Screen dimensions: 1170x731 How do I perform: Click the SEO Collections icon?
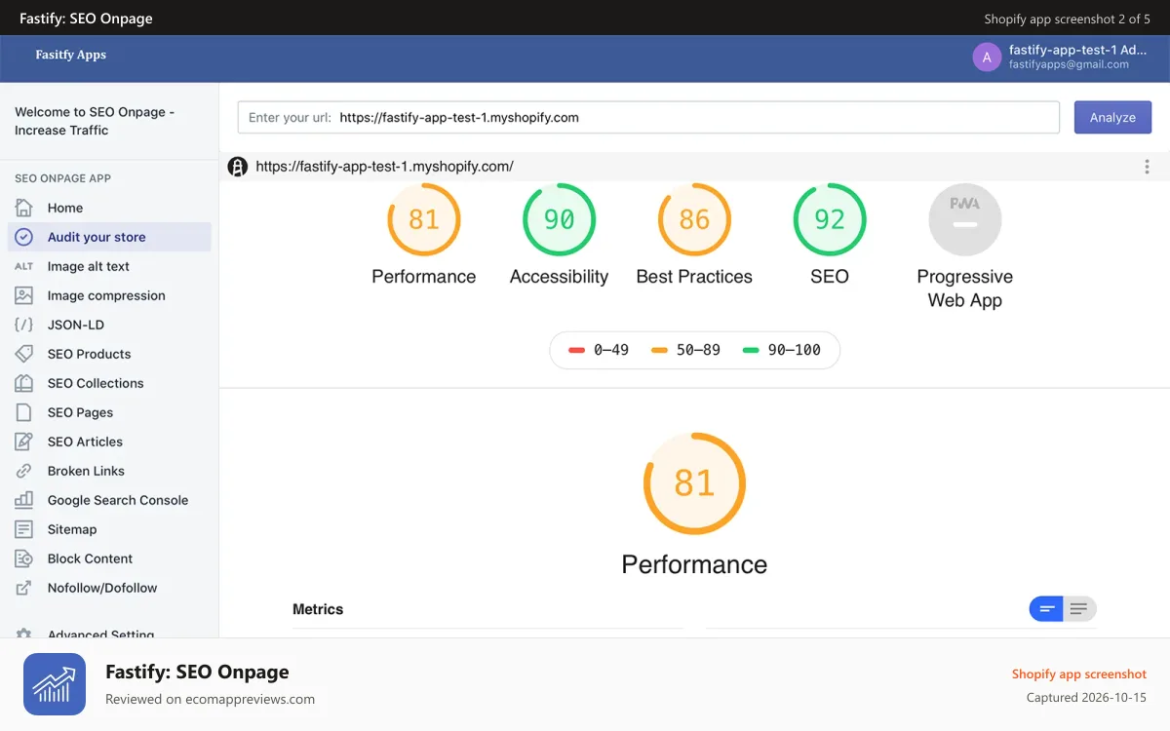(x=24, y=383)
